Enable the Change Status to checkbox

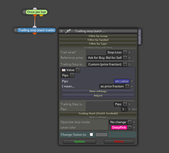(91, 135)
